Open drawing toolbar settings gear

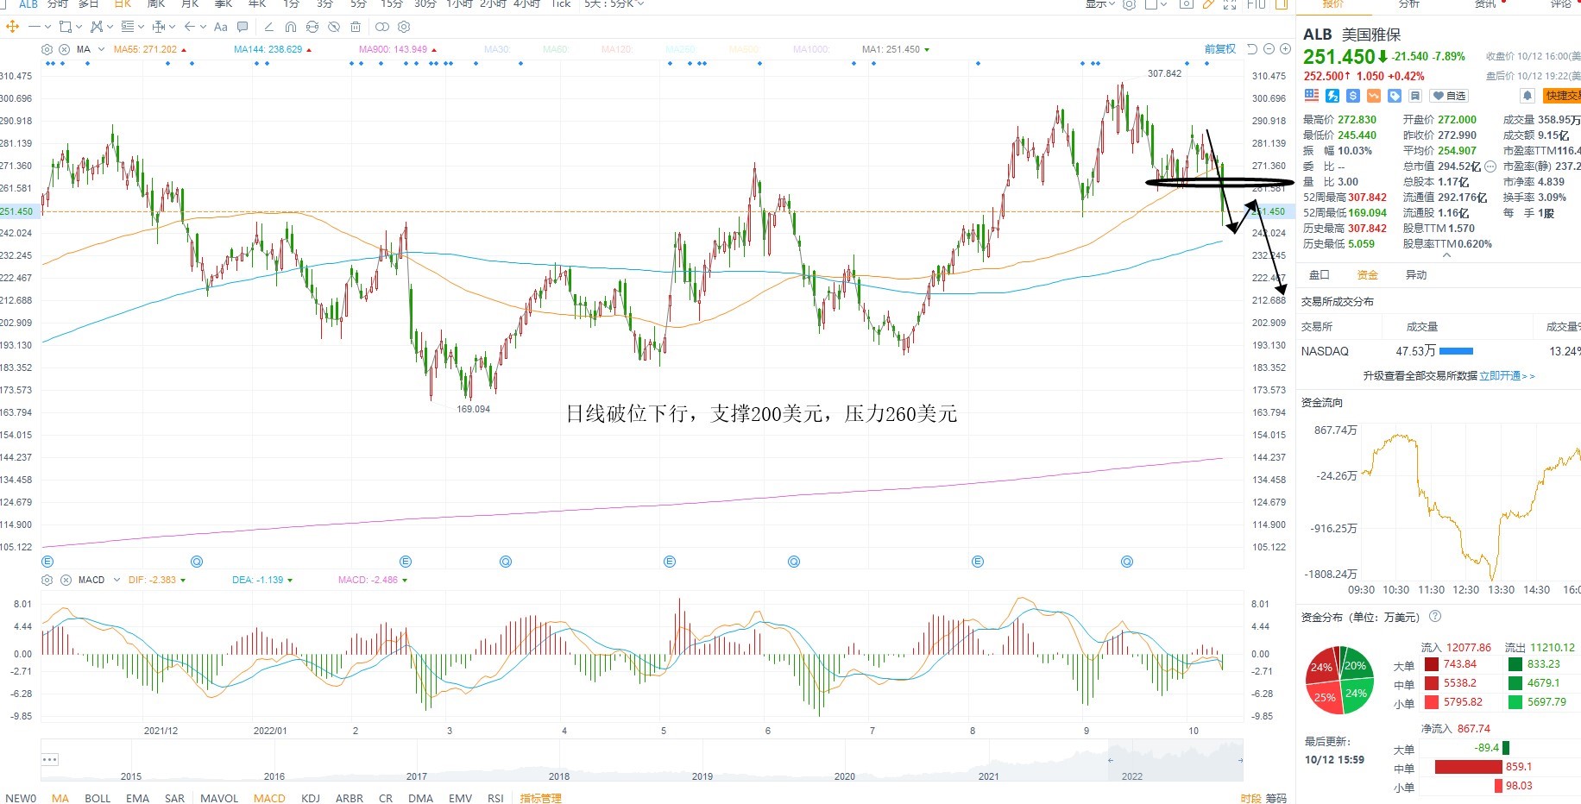pos(404,27)
